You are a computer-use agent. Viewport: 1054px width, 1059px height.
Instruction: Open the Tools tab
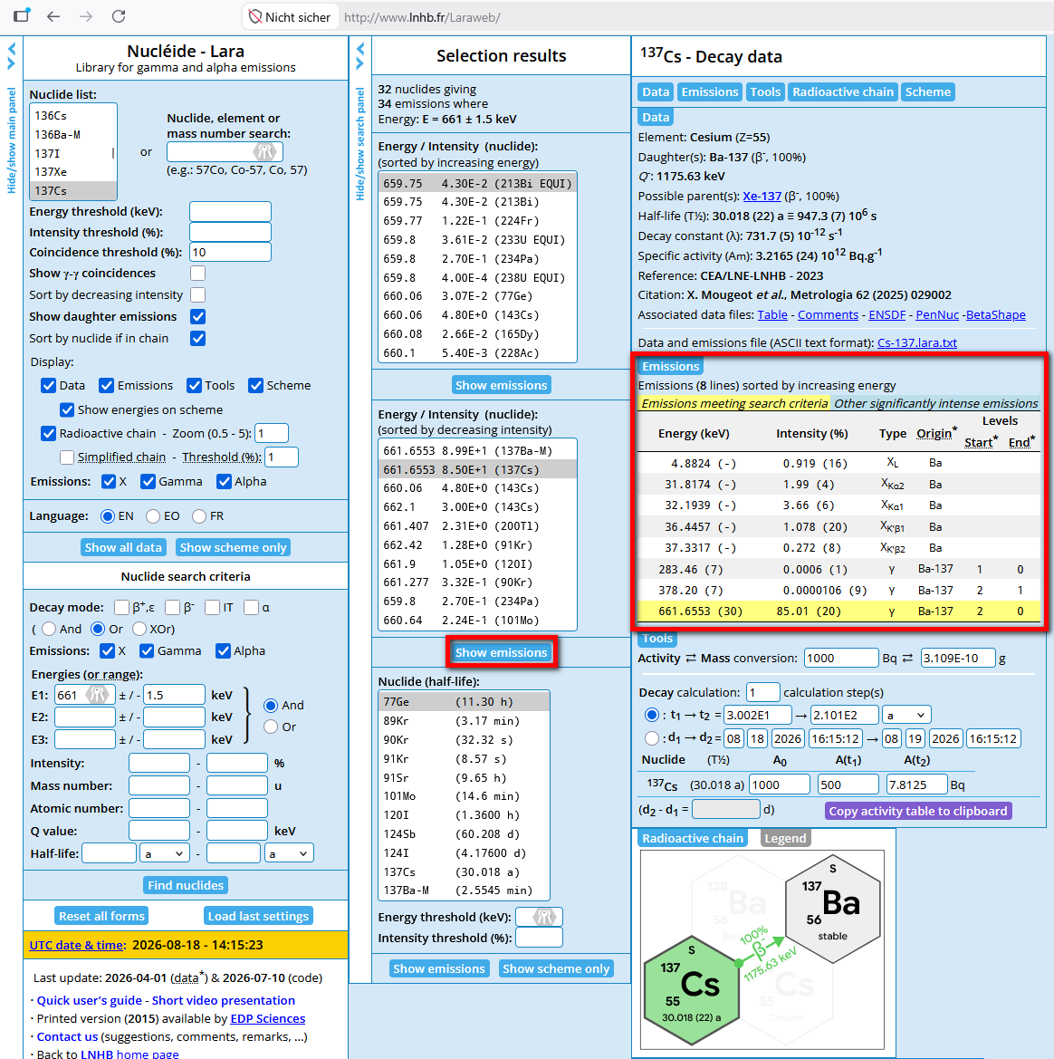[x=765, y=91]
